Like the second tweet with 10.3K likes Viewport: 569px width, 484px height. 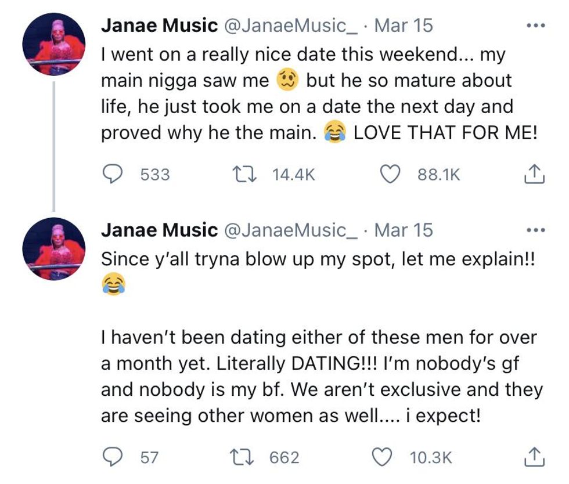click(383, 457)
